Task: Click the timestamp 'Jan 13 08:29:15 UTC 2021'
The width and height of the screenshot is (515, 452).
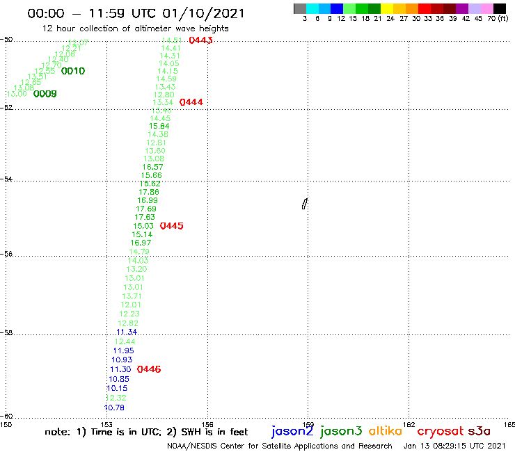Action: coord(454,446)
